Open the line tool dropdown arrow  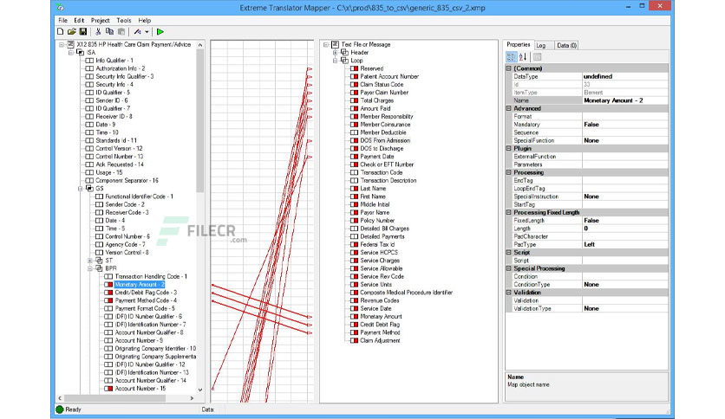point(147,32)
